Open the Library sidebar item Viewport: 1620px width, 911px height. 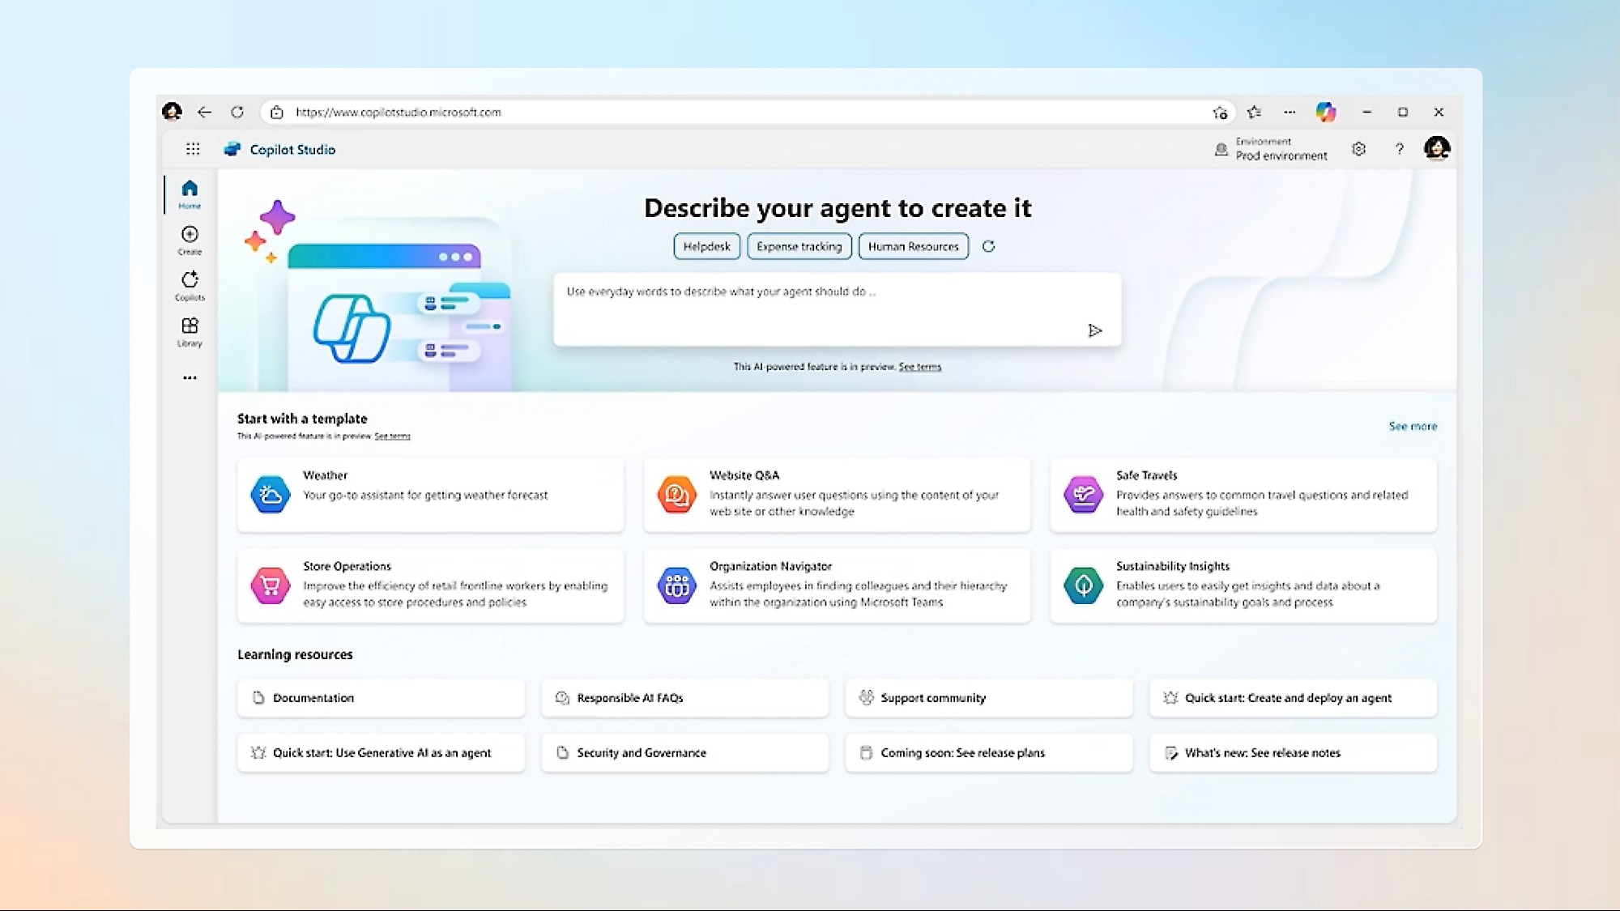pos(190,331)
